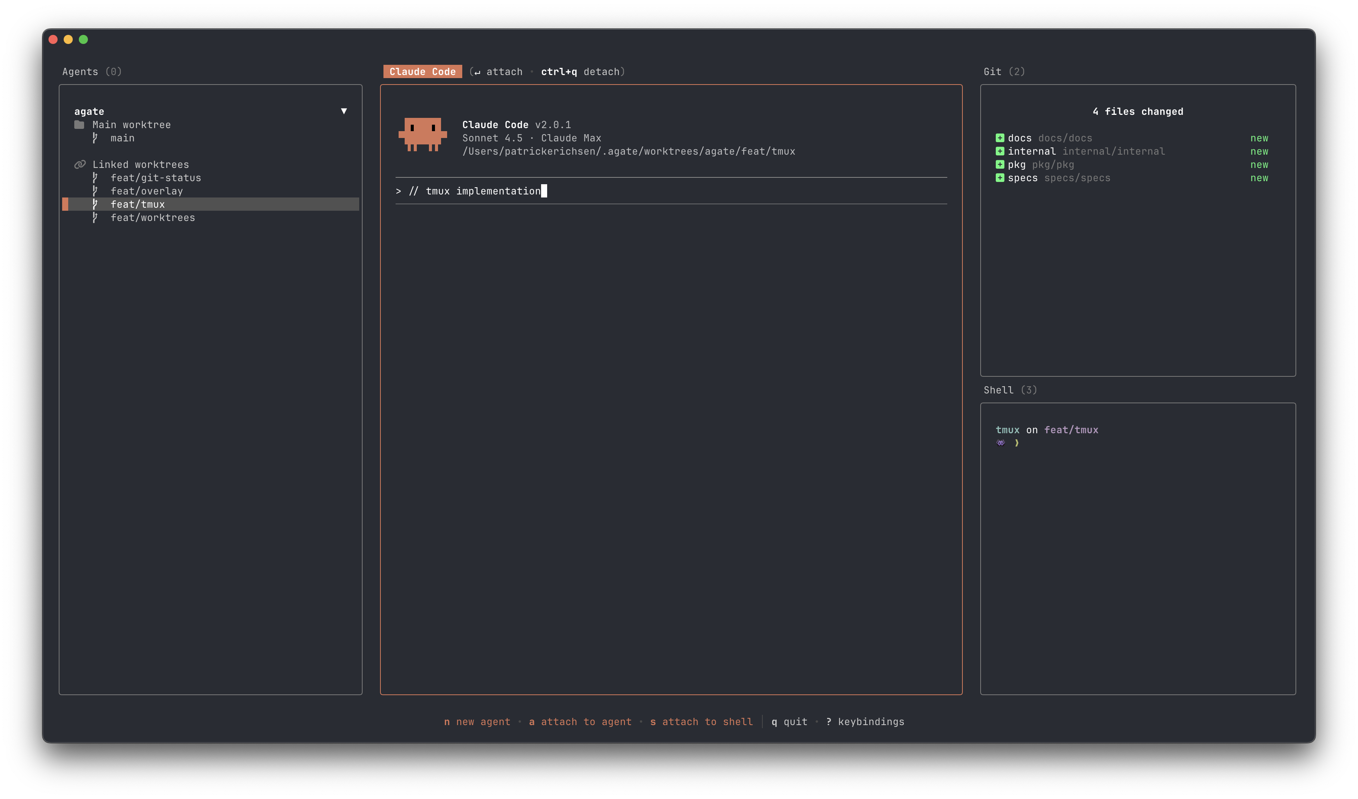The width and height of the screenshot is (1358, 799).
Task: Click the green plus icon beside pkg
Action: (x=1000, y=164)
